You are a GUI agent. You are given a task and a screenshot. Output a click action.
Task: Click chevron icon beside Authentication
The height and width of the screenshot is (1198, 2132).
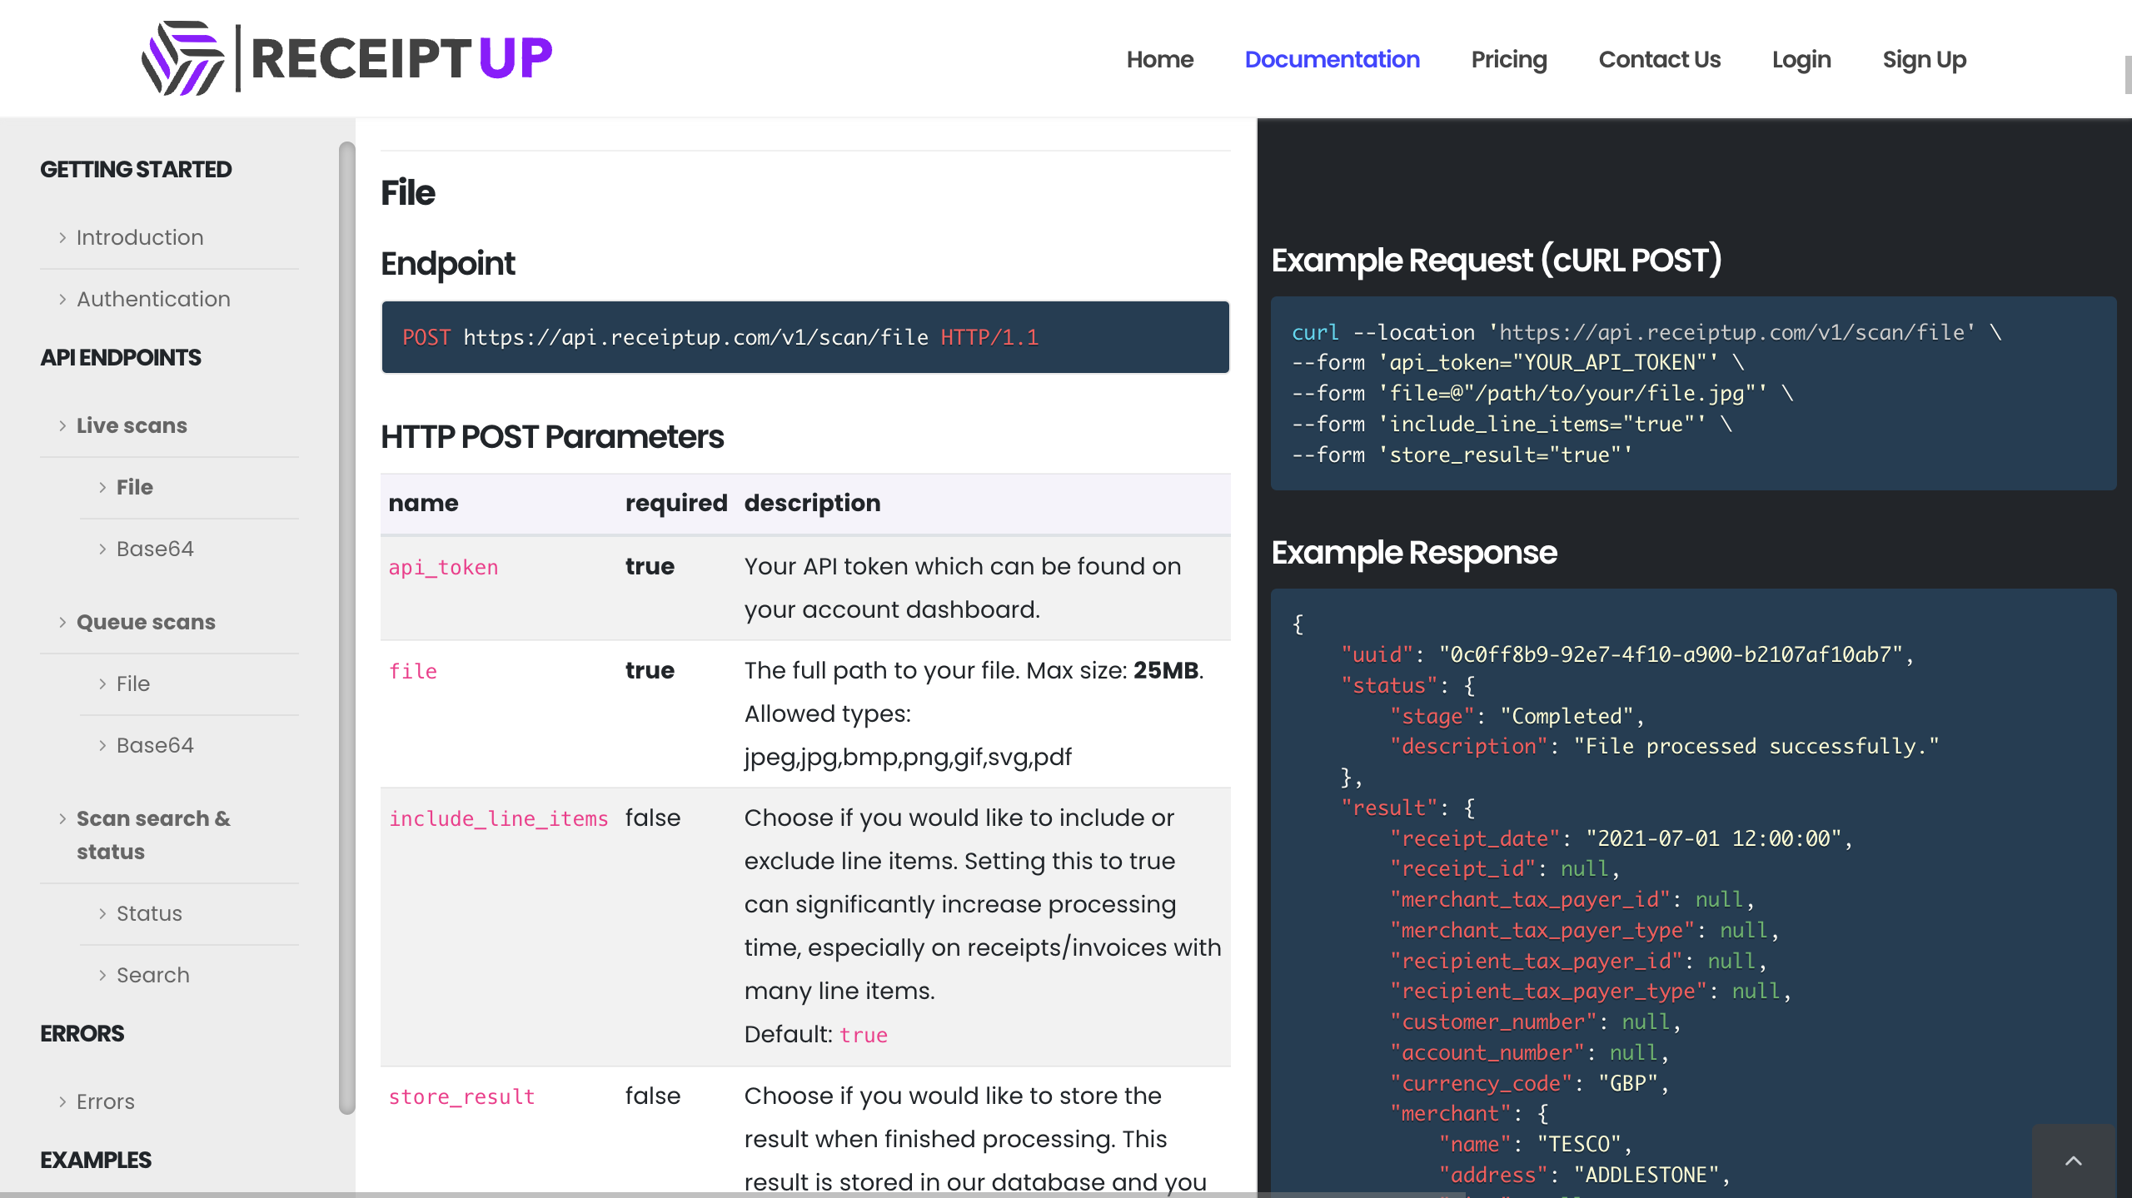pos(62,300)
